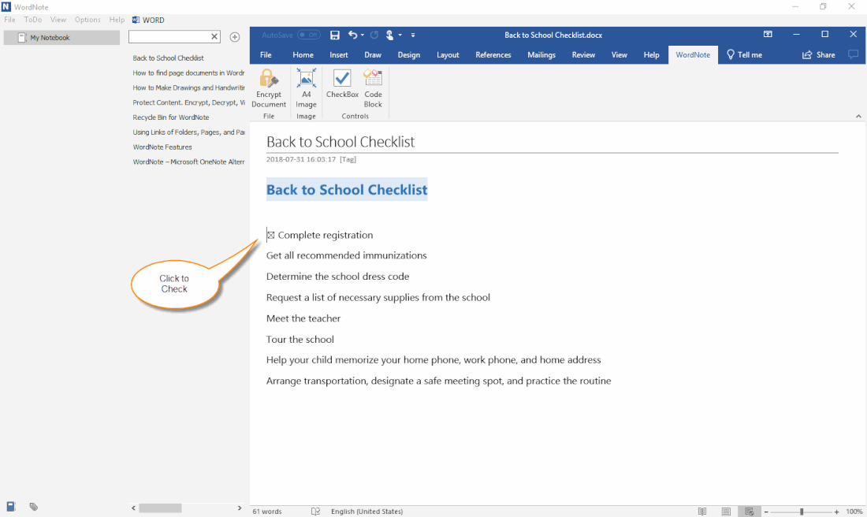Collapse the ribbon with the chevron
Screen dimensions: 867x517
point(858,117)
